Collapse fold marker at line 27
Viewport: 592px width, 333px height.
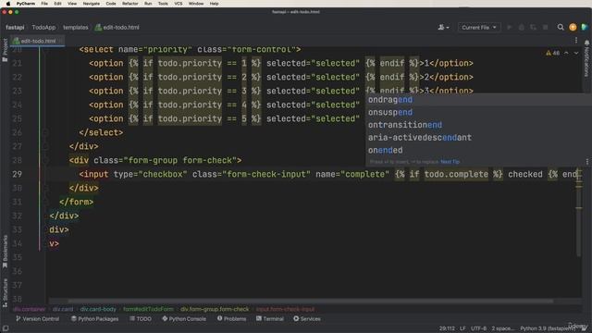[x=45, y=146]
